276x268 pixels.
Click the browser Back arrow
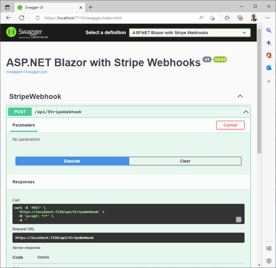coord(8,18)
